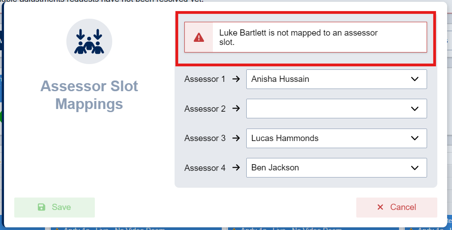Click the Luke Bartlett not mapped warning message
The image size is (452, 230).
click(x=298, y=37)
